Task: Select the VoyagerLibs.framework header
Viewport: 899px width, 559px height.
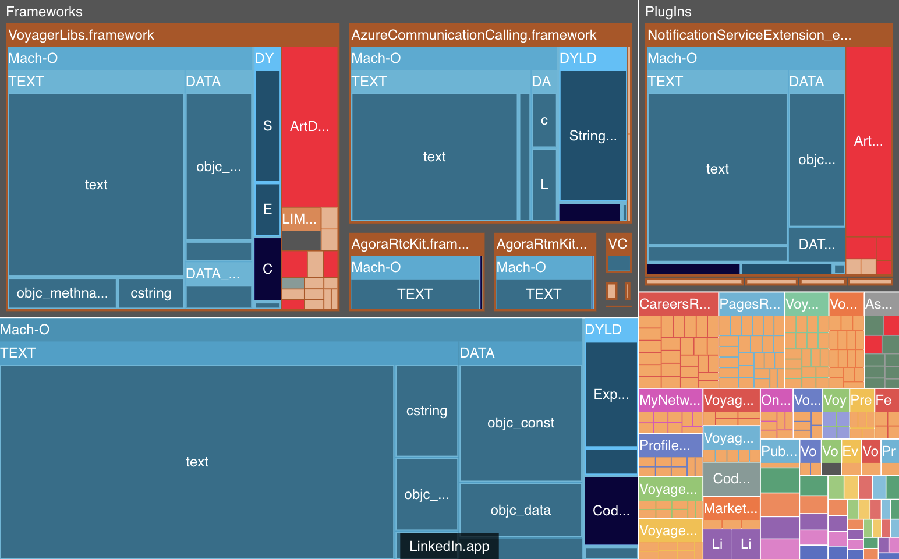Action: 82,35
